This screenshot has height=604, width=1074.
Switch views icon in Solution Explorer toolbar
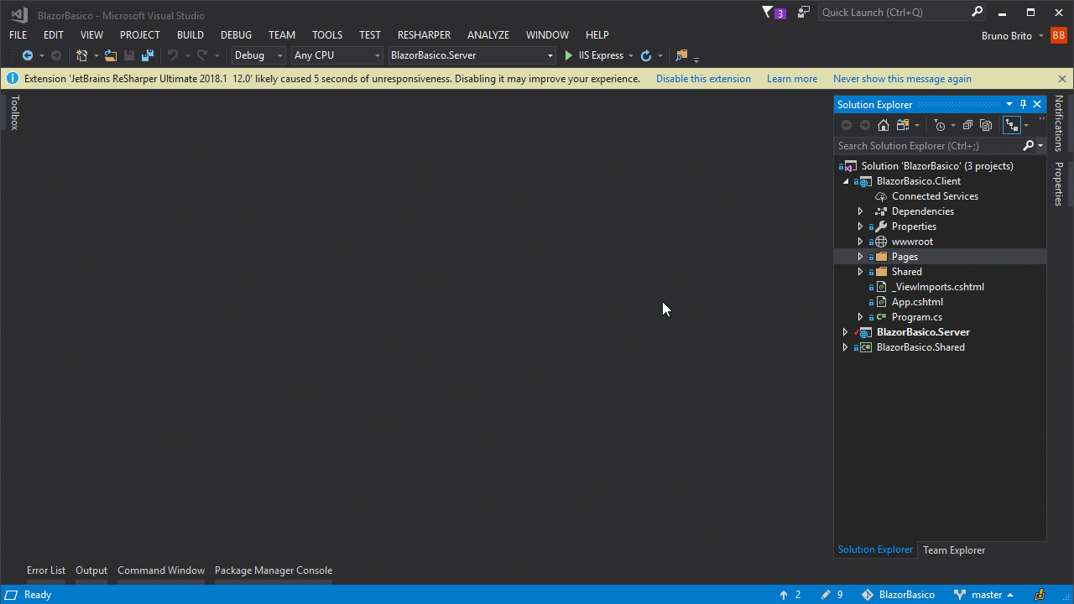coord(903,125)
